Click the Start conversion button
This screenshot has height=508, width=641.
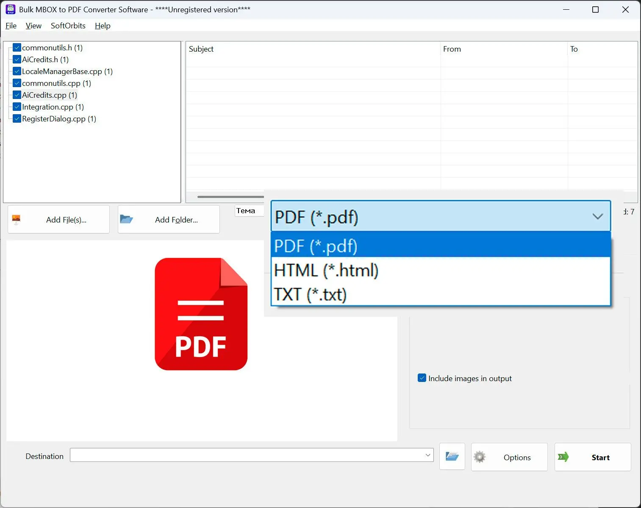[593, 457]
